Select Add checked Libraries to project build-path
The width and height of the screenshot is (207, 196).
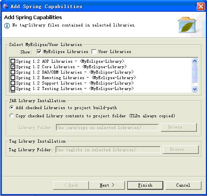12,108
